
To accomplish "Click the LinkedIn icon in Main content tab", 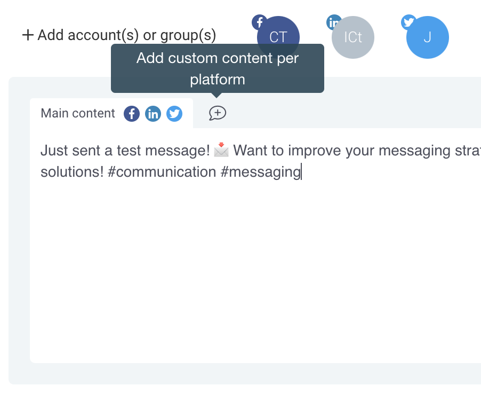I will tap(153, 114).
